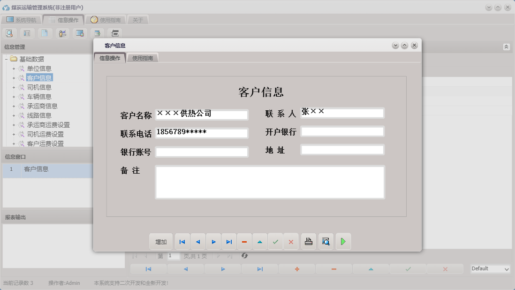Viewport: 515px width, 290px height.
Task: Click the 增加 button to add a record
Action: [161, 241]
